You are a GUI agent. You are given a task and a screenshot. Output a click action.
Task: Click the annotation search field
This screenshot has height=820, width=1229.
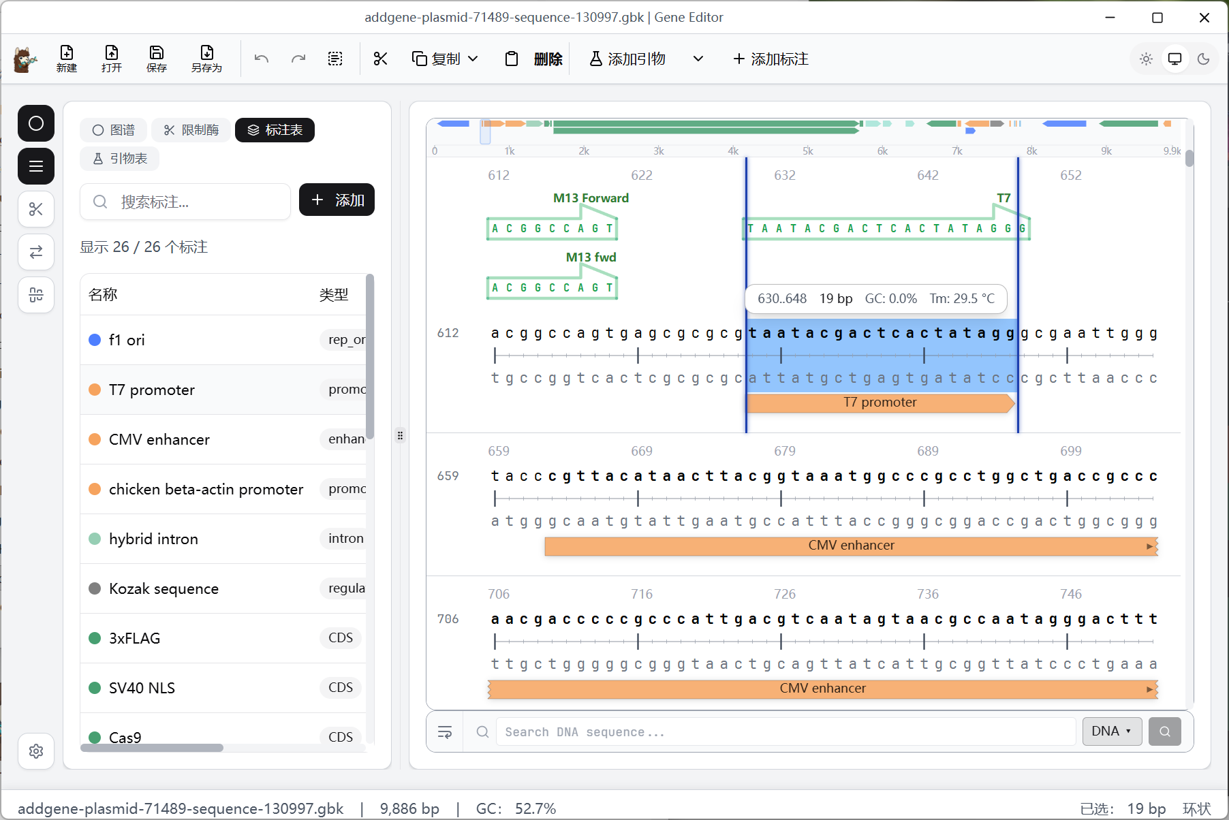click(185, 202)
